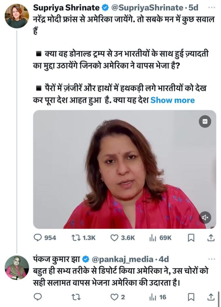221x307 pixels.
Task: Share the pankaj_media reply
Action: [x=211, y=297]
